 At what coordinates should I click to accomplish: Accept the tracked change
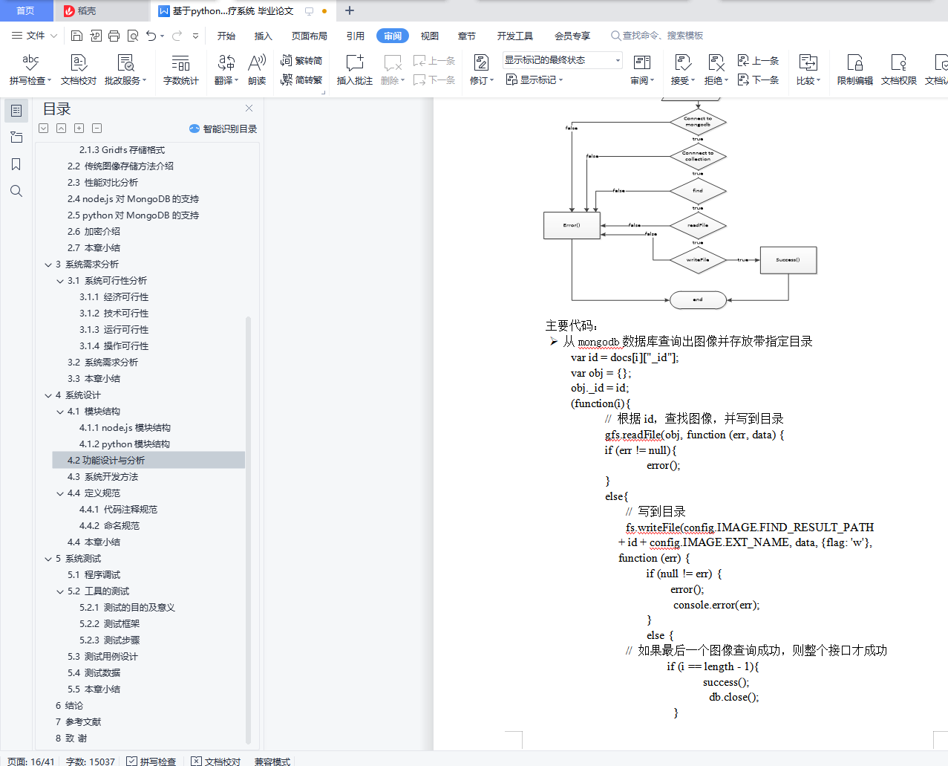683,70
